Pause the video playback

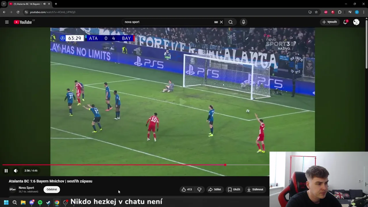pos(6,171)
